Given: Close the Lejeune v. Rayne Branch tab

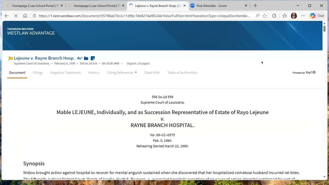Looking at the screenshot, I should click(184, 6).
